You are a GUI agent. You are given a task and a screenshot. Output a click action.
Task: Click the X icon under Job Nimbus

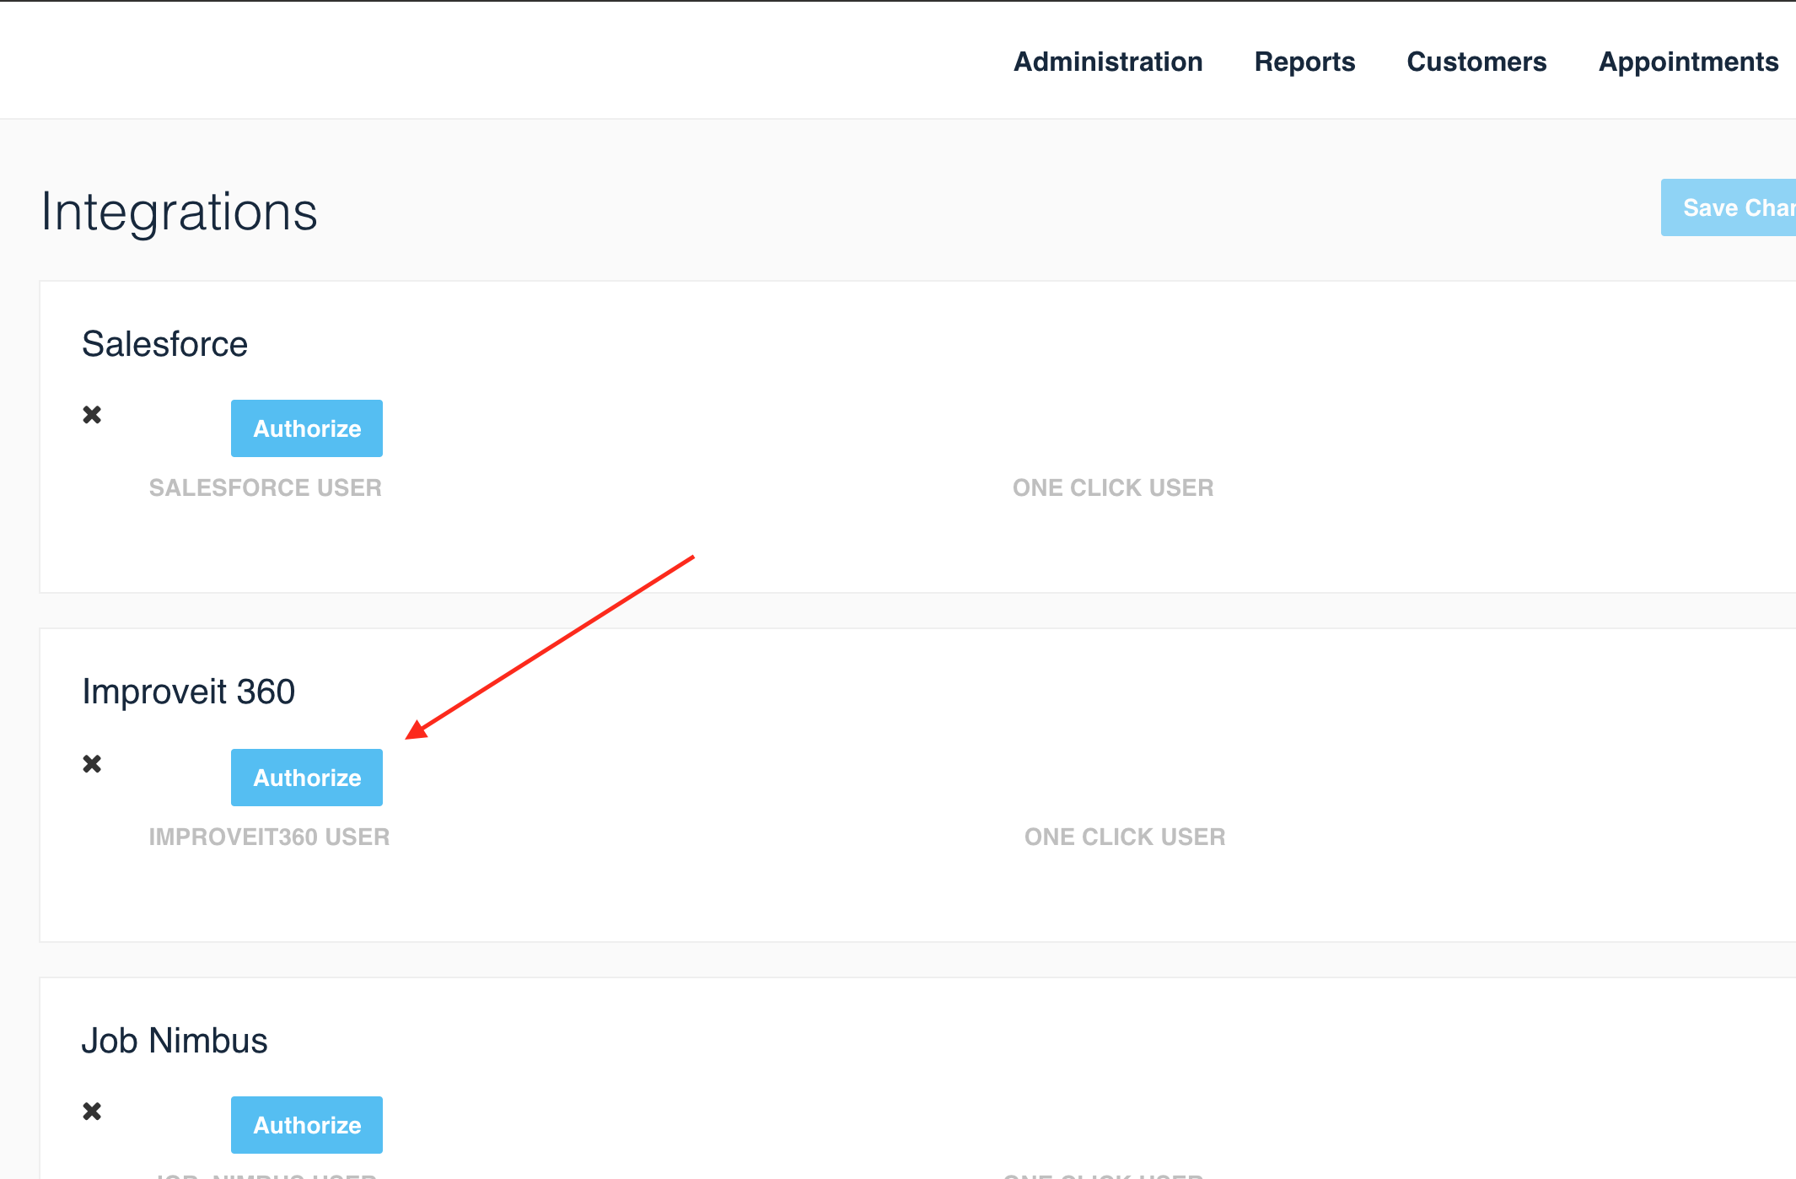tap(92, 1112)
